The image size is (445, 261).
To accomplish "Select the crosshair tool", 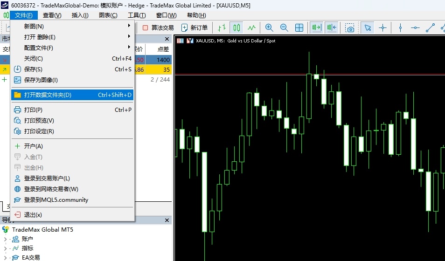I will (382, 27).
